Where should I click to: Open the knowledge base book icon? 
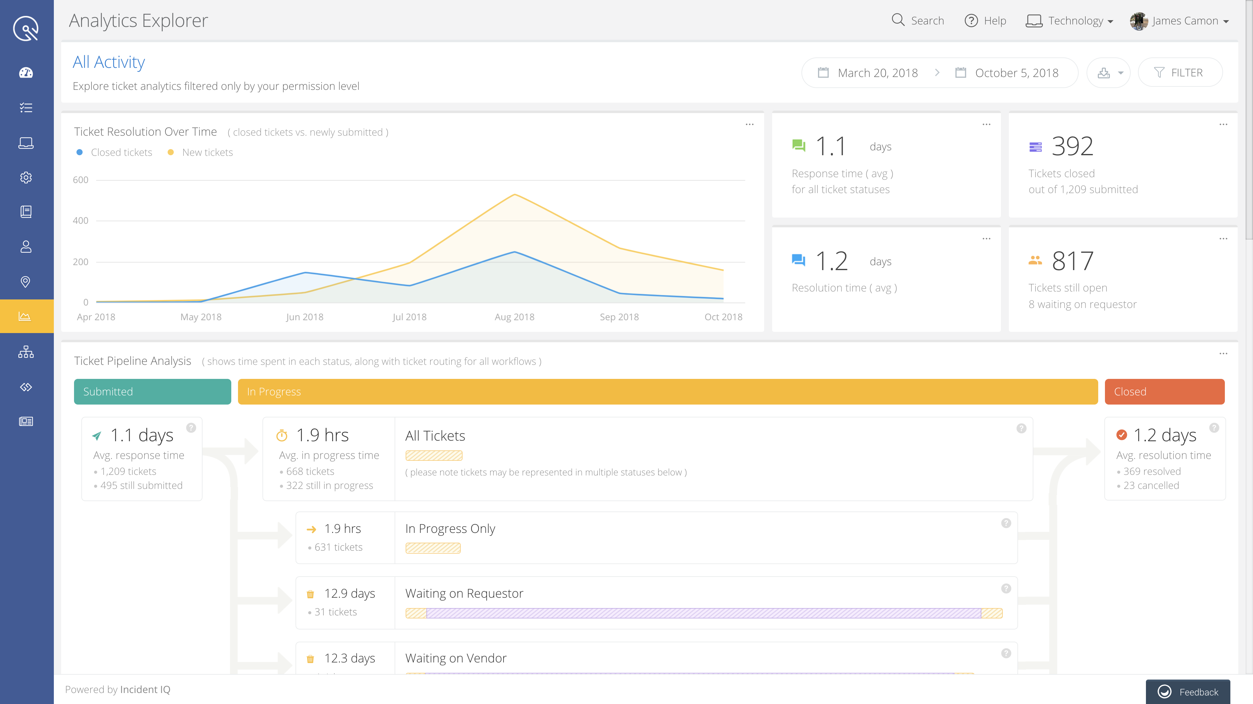point(25,212)
